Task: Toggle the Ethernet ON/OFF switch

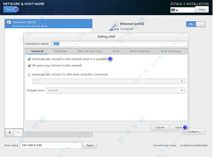Action: tap(195, 24)
